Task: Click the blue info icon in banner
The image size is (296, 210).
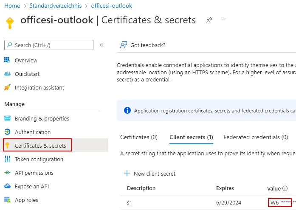Action: (127, 110)
